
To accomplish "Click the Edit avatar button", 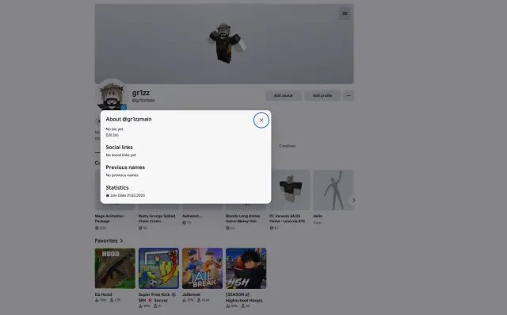I will 284,95.
